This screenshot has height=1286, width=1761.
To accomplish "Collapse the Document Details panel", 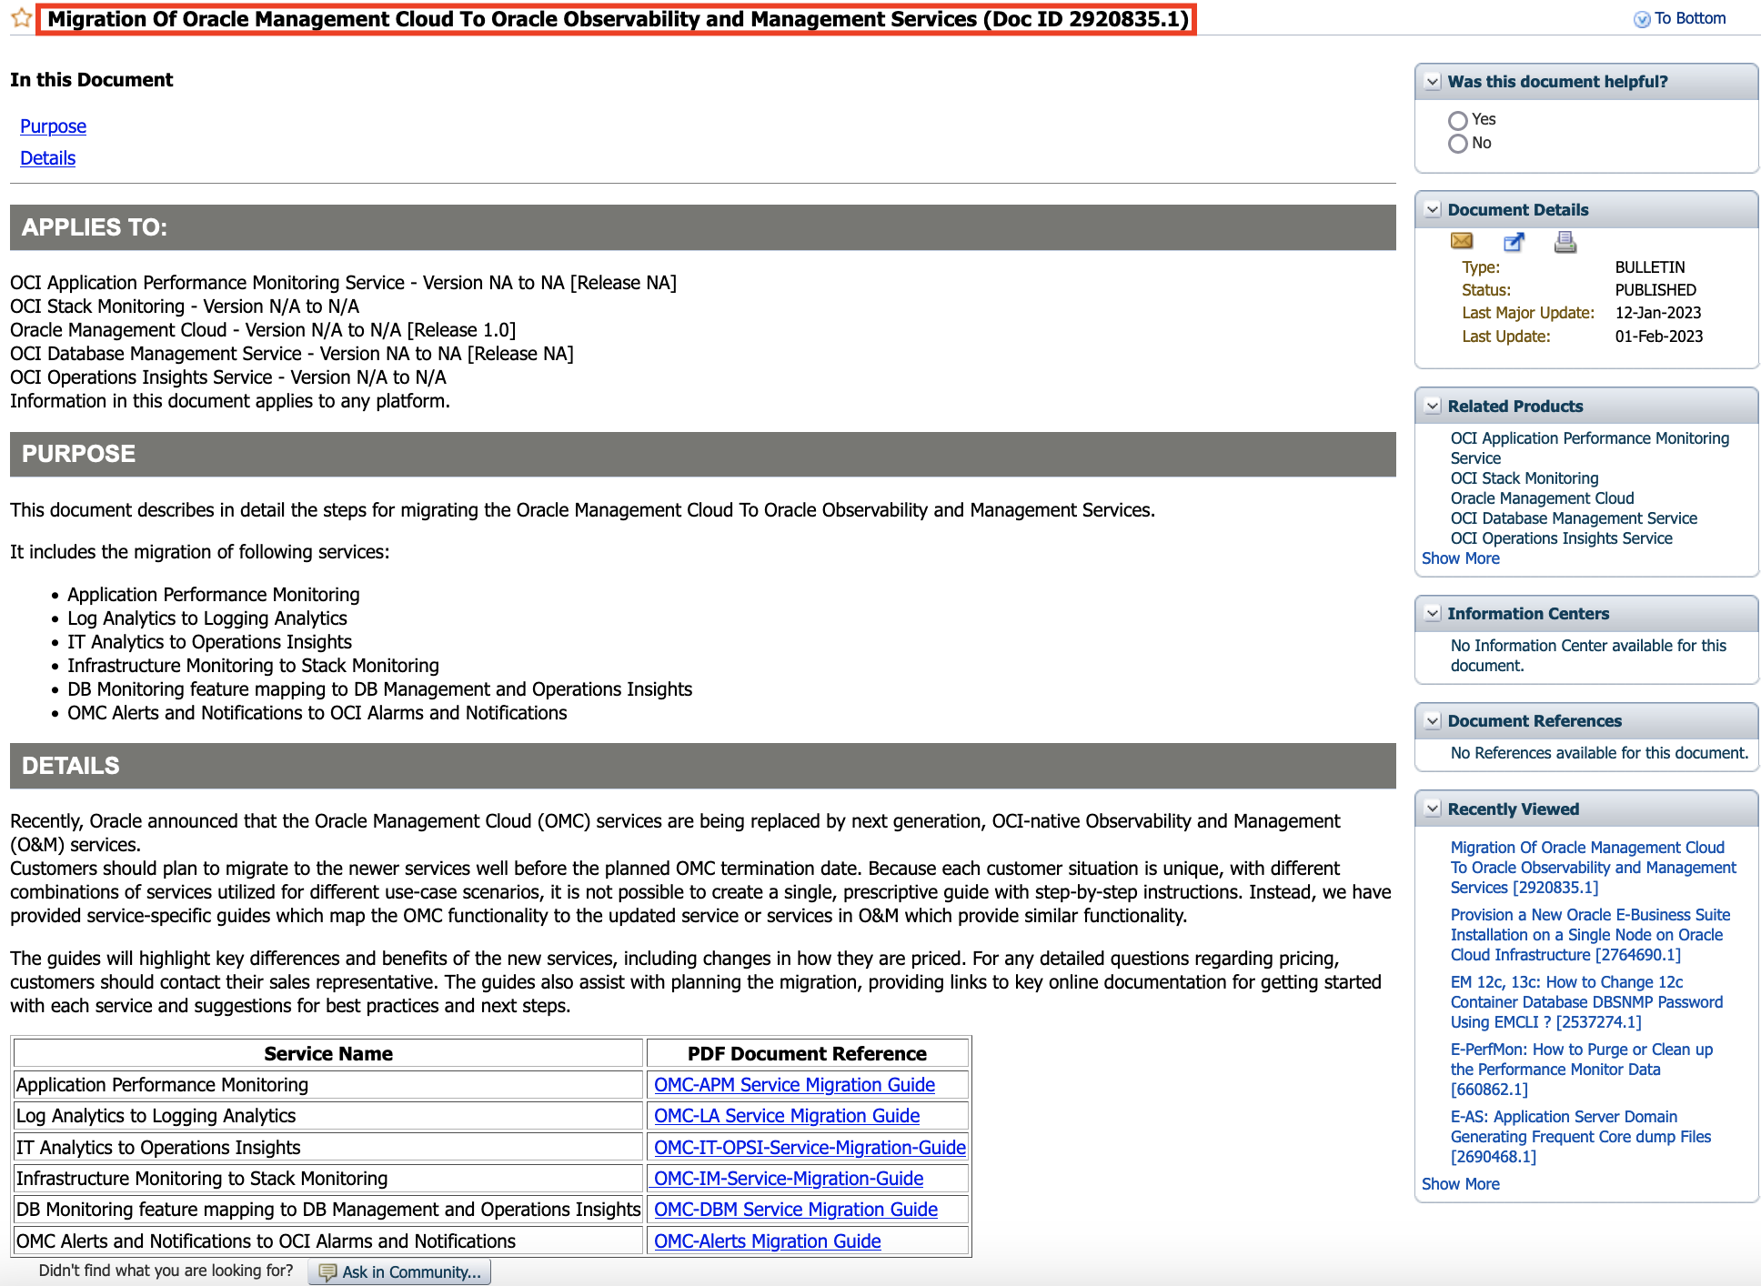I will [x=1433, y=210].
